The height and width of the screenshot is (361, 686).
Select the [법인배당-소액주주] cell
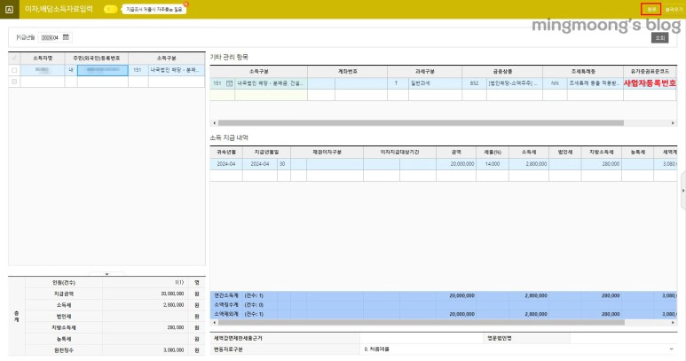pyautogui.click(x=515, y=83)
